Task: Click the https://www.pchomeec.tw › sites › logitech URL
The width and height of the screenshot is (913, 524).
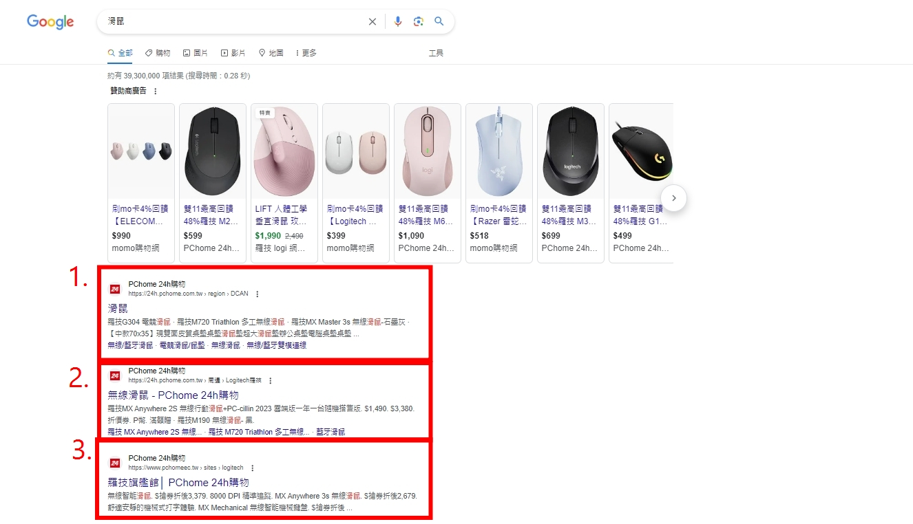Action: pos(185,468)
